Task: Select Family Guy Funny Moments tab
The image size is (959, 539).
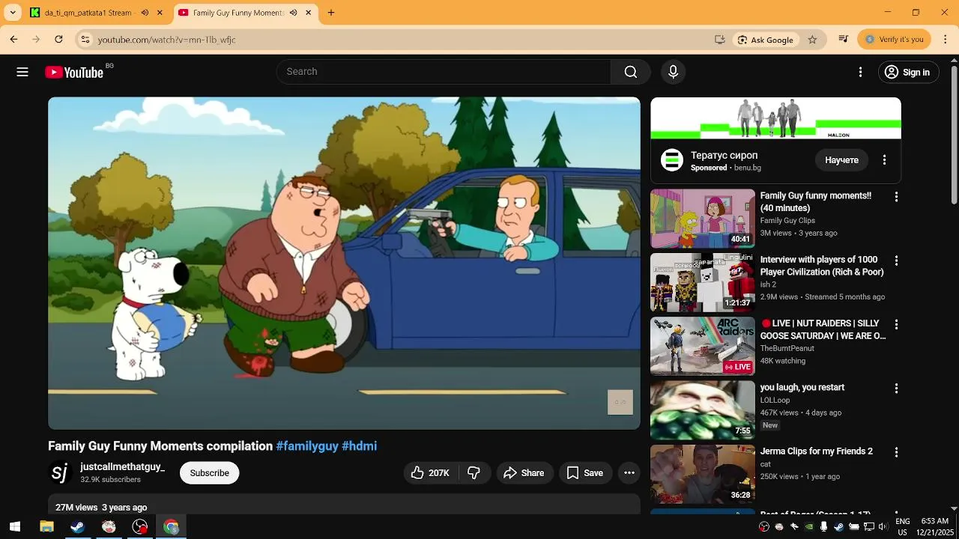Action: [238, 13]
